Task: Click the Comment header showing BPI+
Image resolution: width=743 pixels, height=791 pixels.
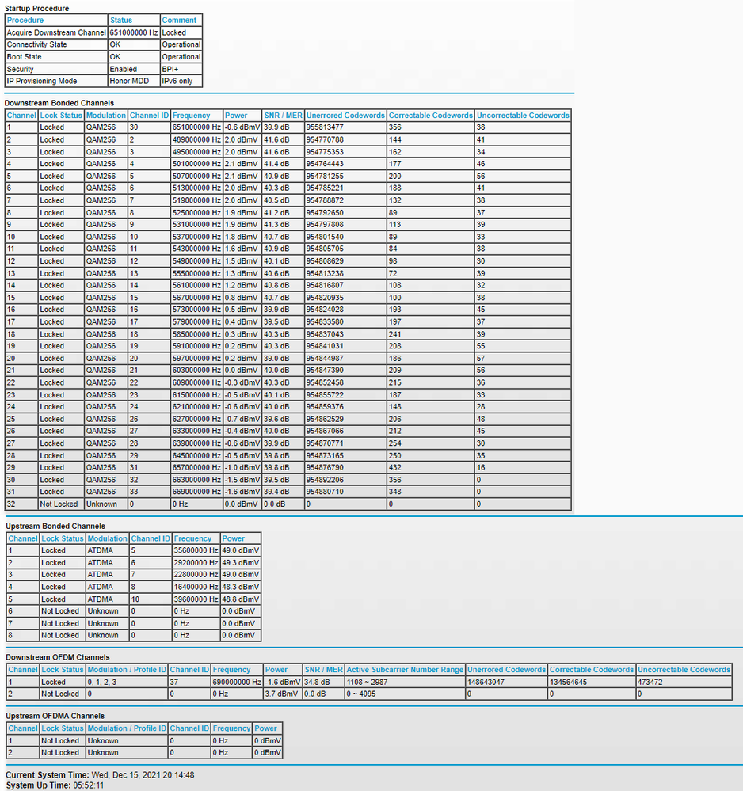Action: 180,20
